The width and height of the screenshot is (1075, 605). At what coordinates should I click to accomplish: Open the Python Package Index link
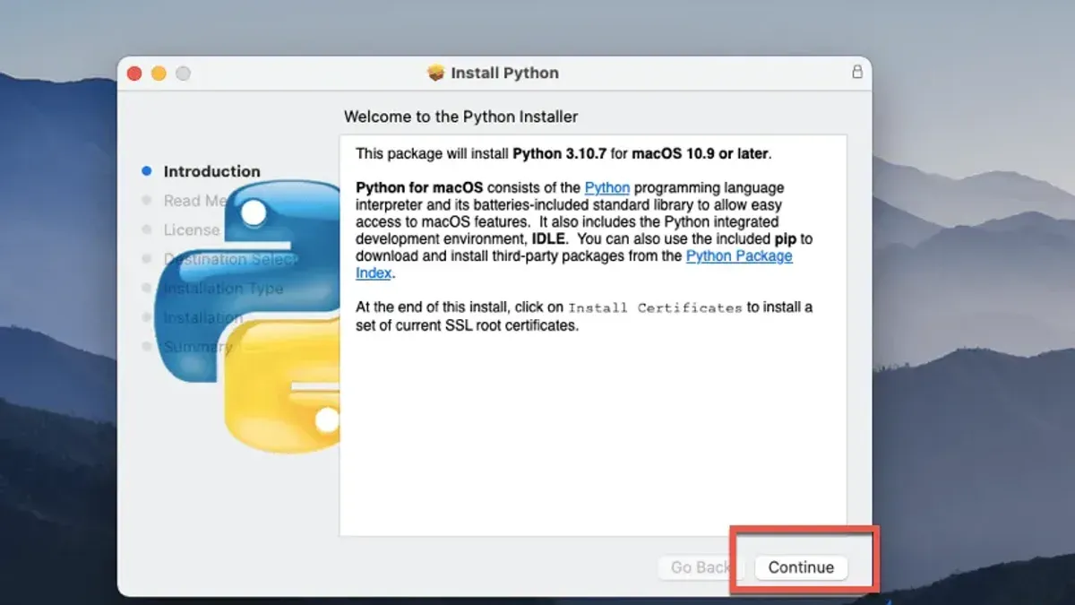[574, 264]
